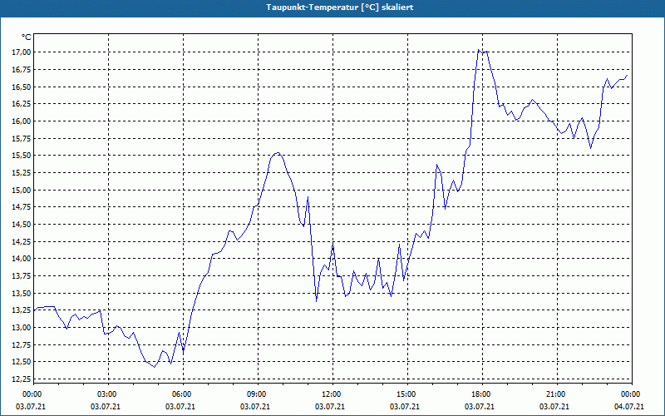
Task: Pick the '15,25' y-axis value
Action: coord(23,173)
